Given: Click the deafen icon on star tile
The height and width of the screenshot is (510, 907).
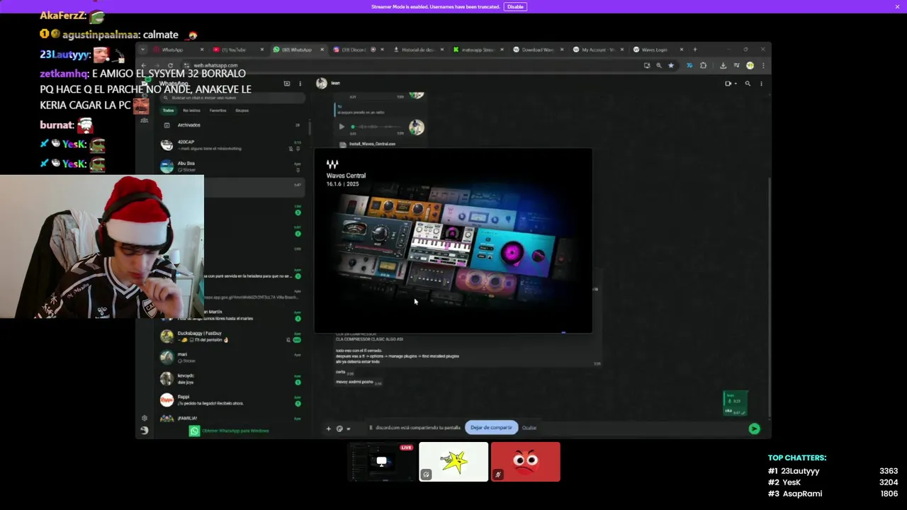Looking at the screenshot, I should pyautogui.click(x=426, y=475).
